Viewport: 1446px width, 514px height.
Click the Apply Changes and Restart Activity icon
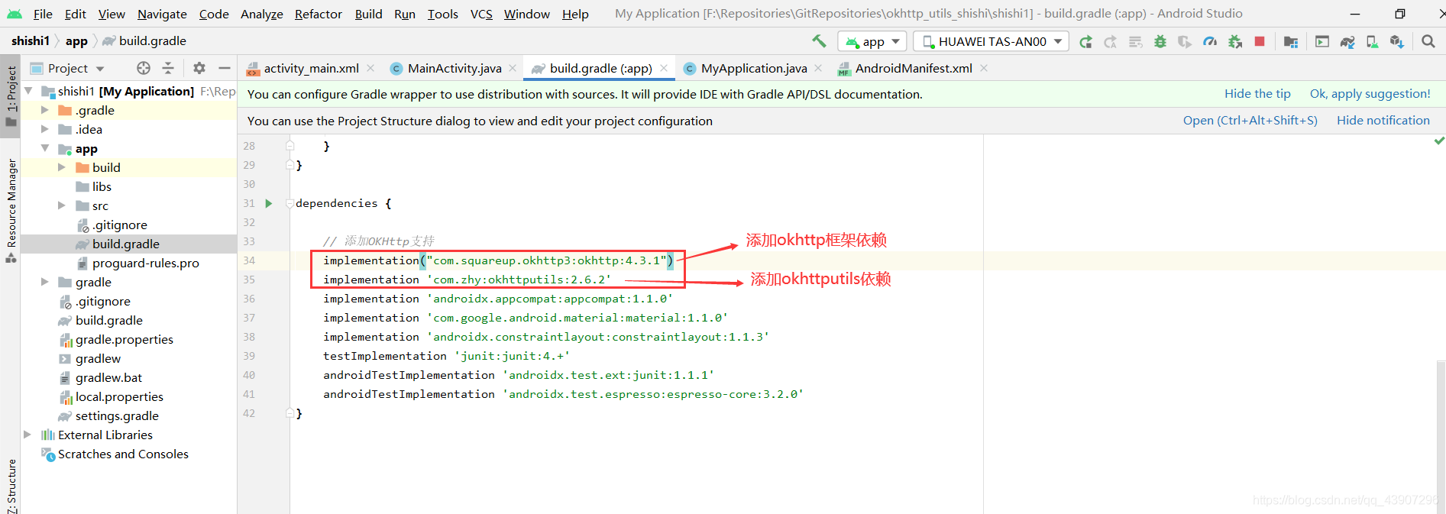click(x=1111, y=41)
